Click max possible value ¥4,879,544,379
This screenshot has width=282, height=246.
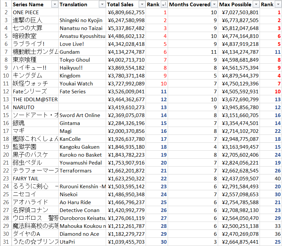(x=239, y=76)
